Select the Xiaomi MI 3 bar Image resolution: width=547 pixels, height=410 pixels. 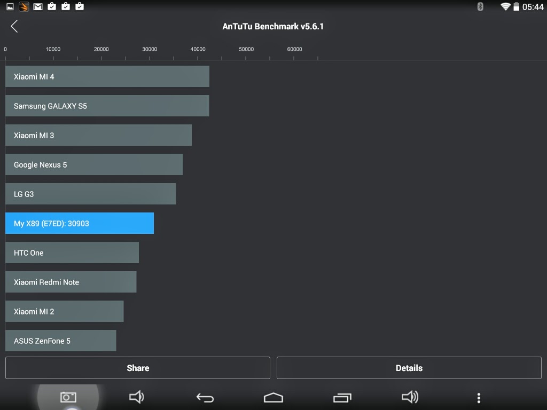click(98, 135)
